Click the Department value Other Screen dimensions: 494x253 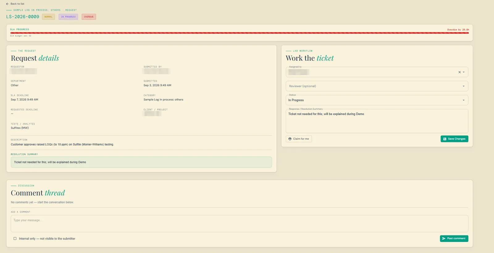click(x=15, y=85)
